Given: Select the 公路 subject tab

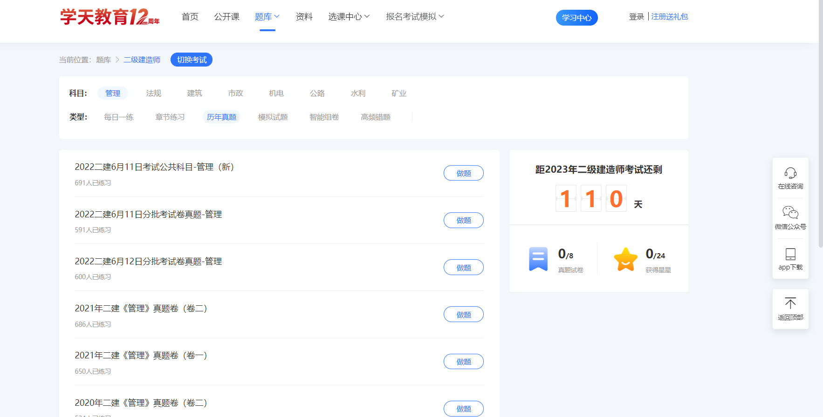Looking at the screenshot, I should [317, 93].
